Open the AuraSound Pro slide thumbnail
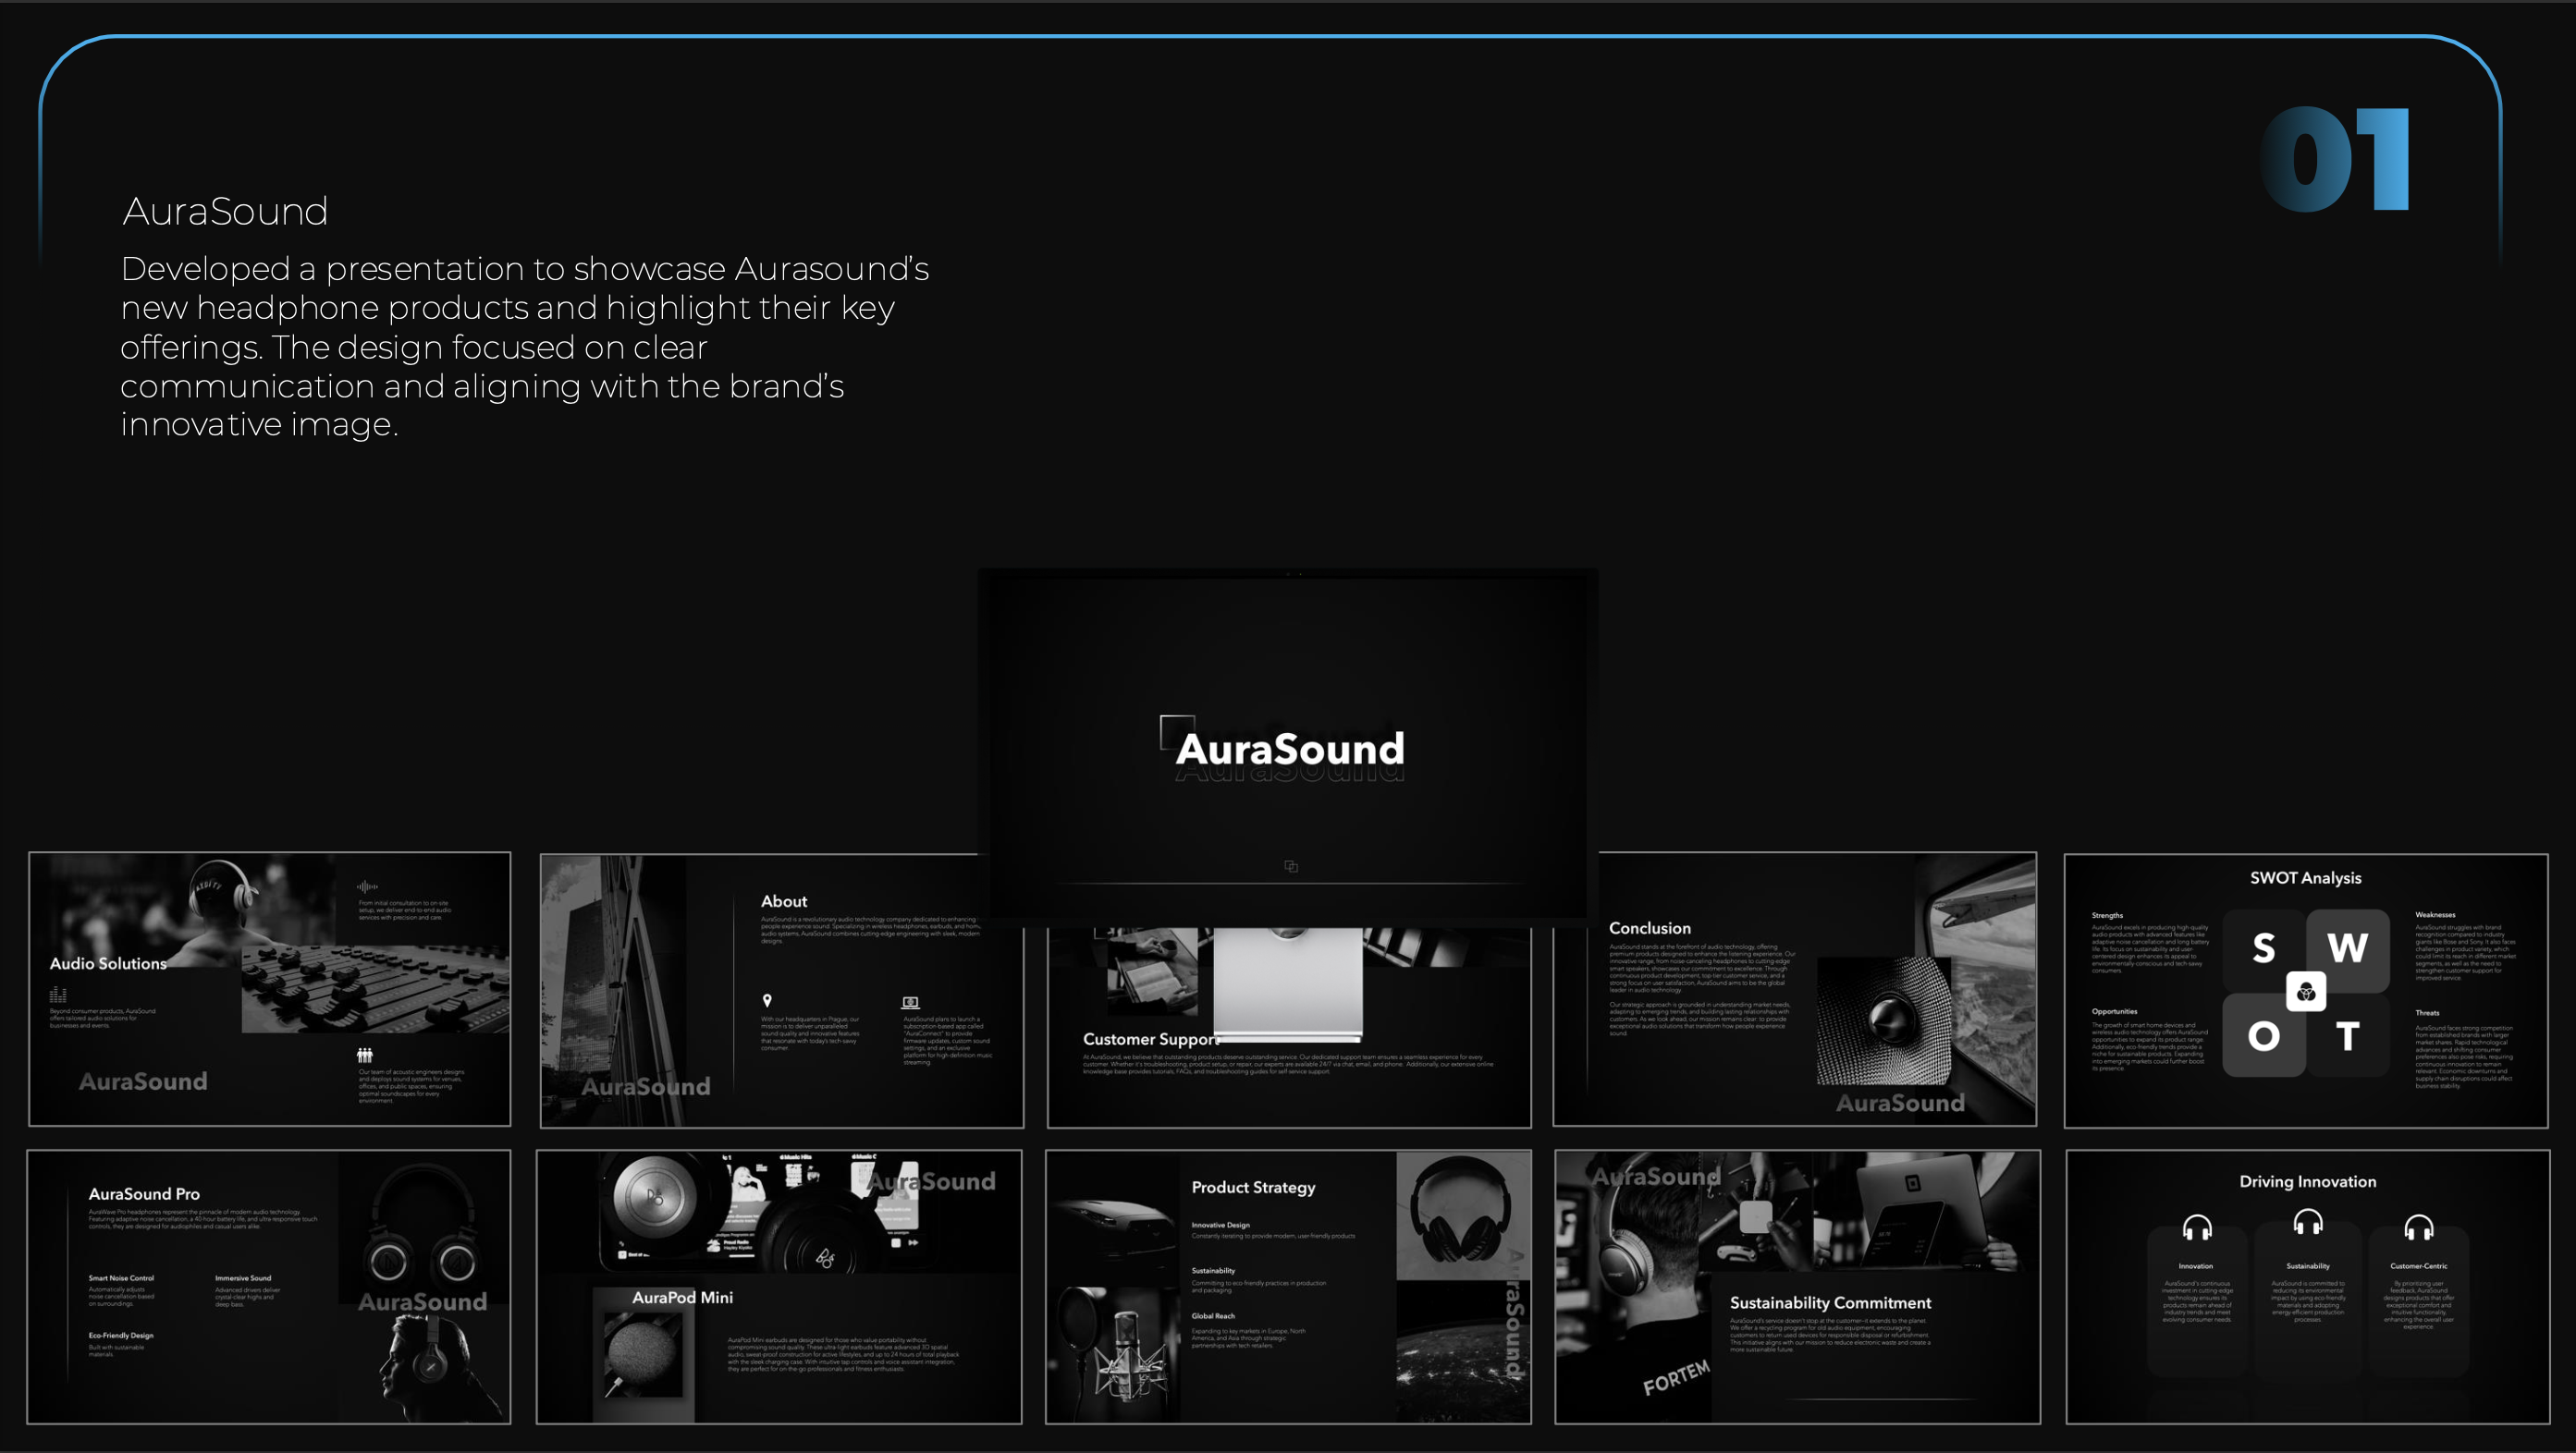Screen dimensions: 2576x1453 pos(268,1286)
